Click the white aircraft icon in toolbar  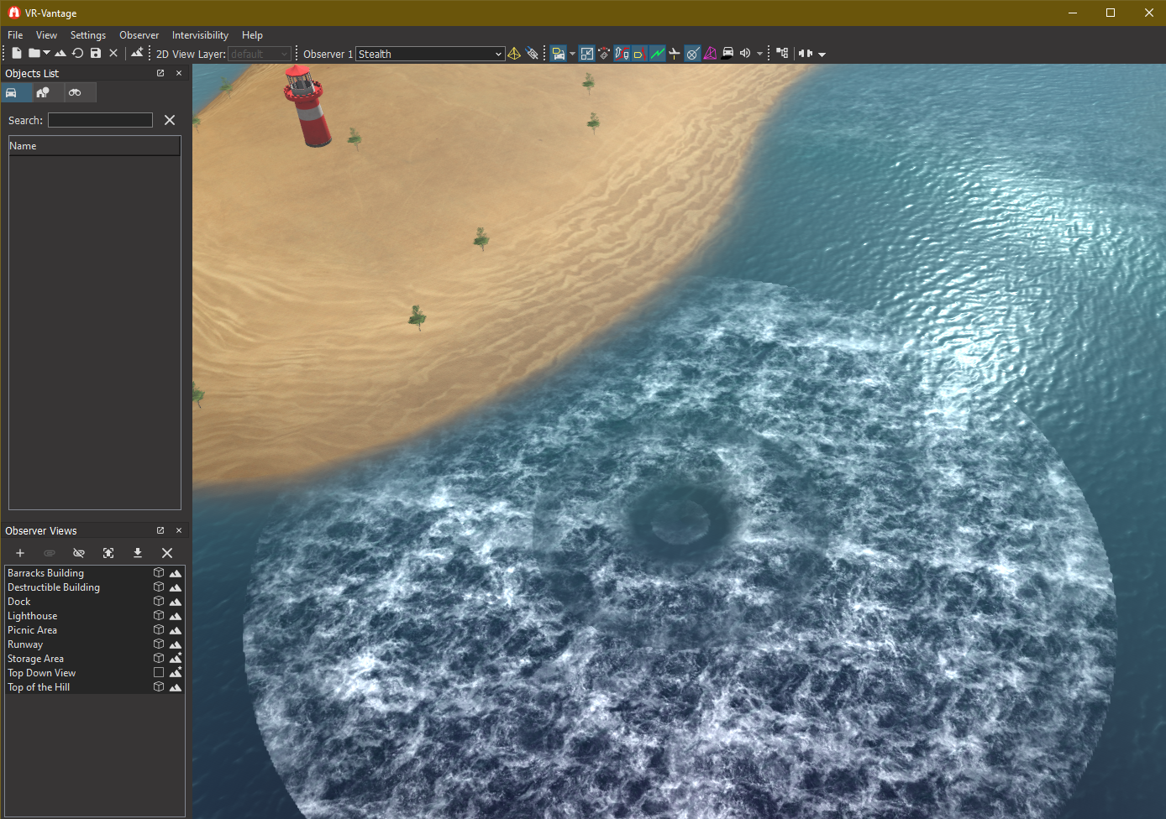click(674, 54)
